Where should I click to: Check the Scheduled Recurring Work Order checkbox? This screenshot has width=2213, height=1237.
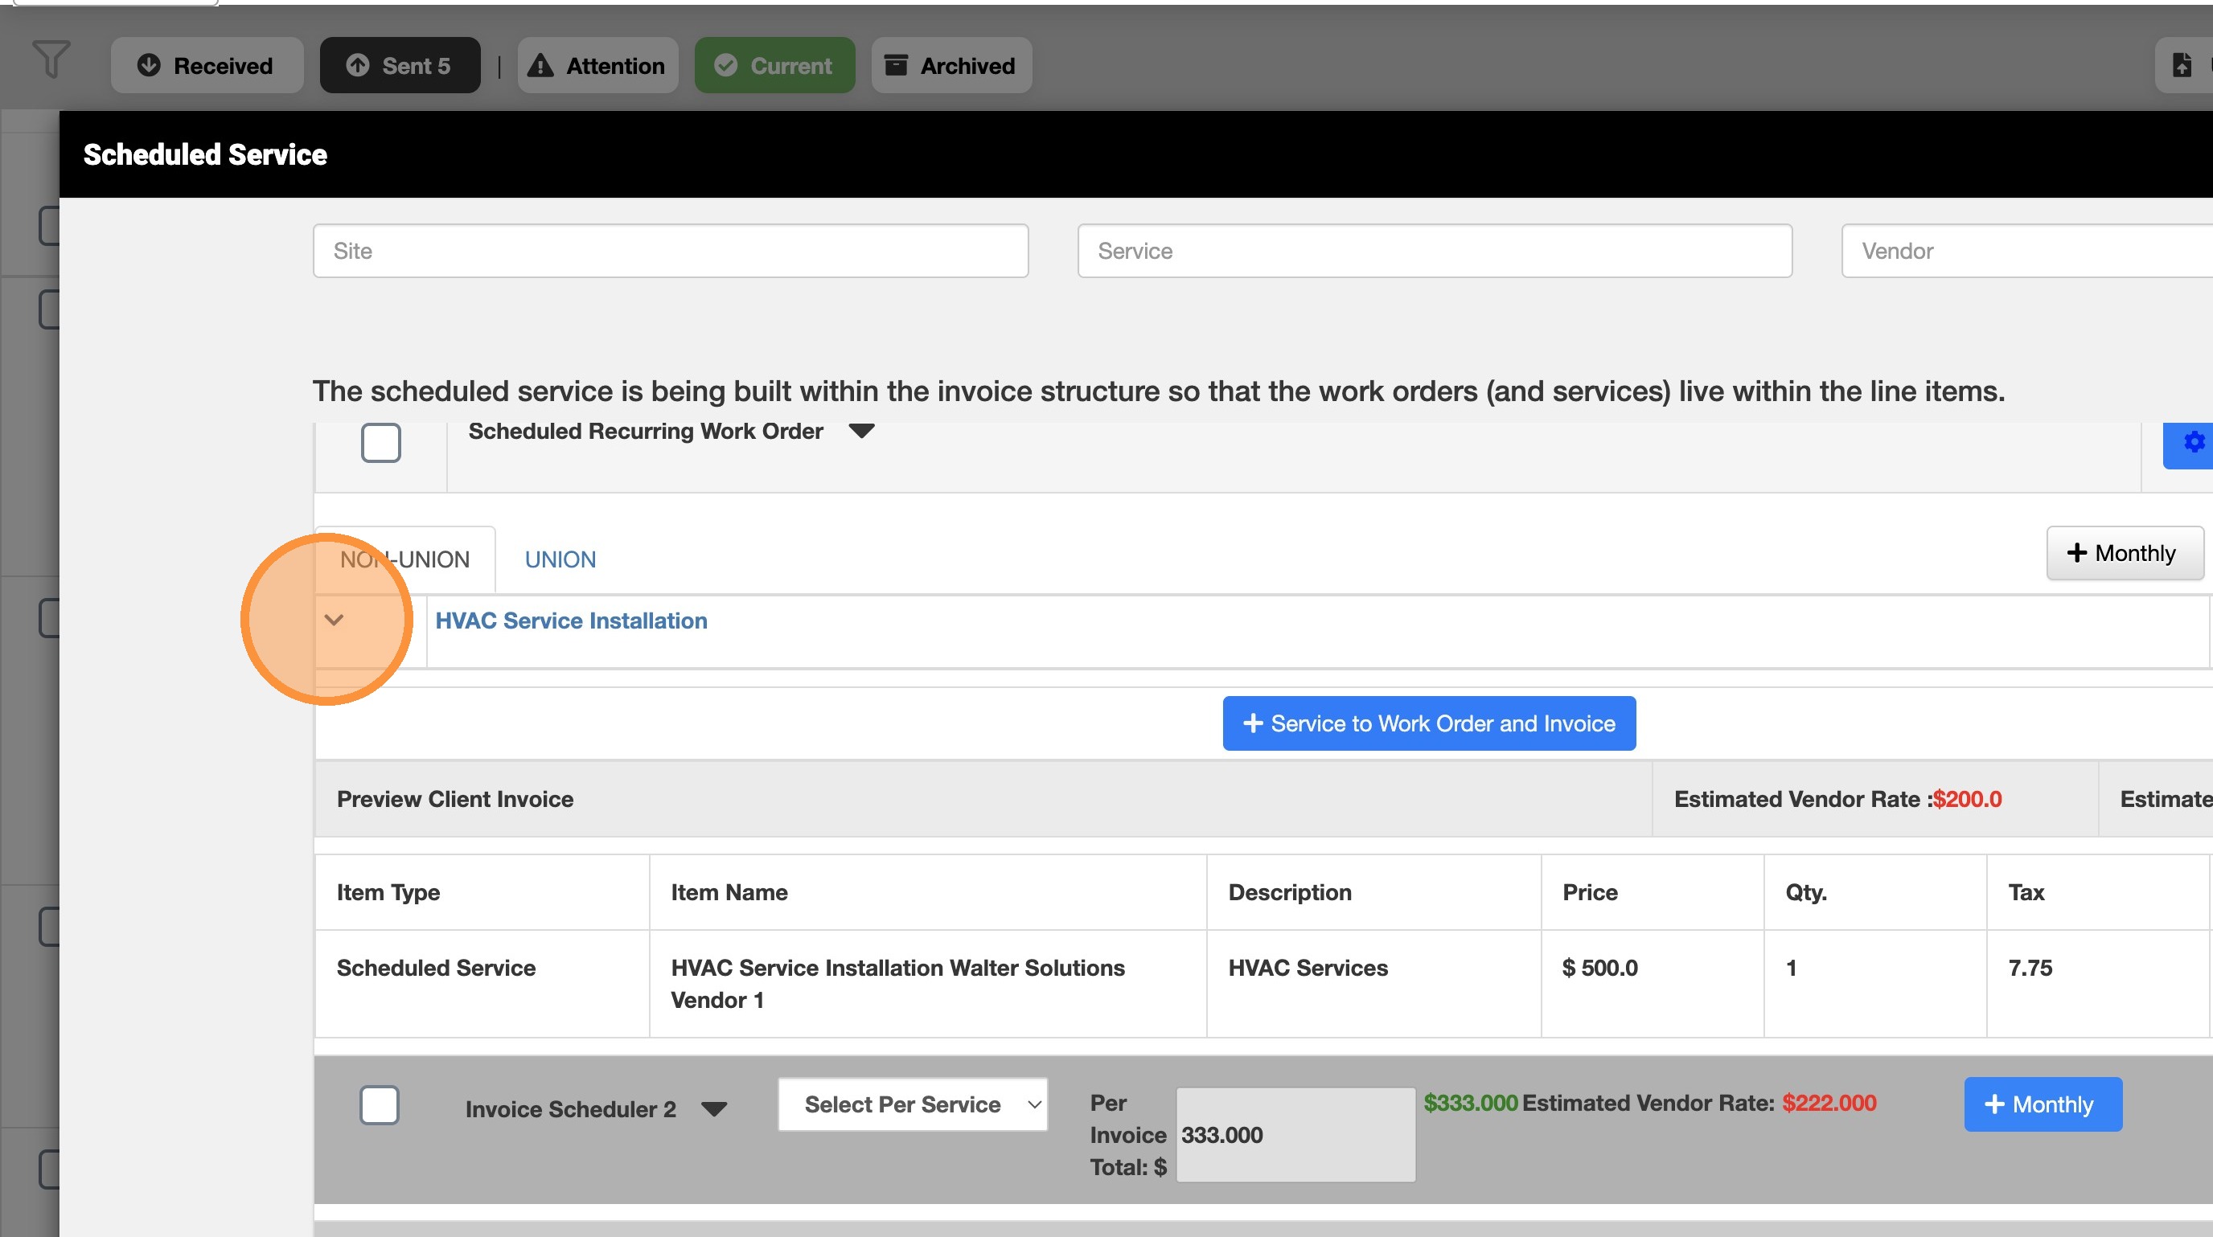click(380, 443)
